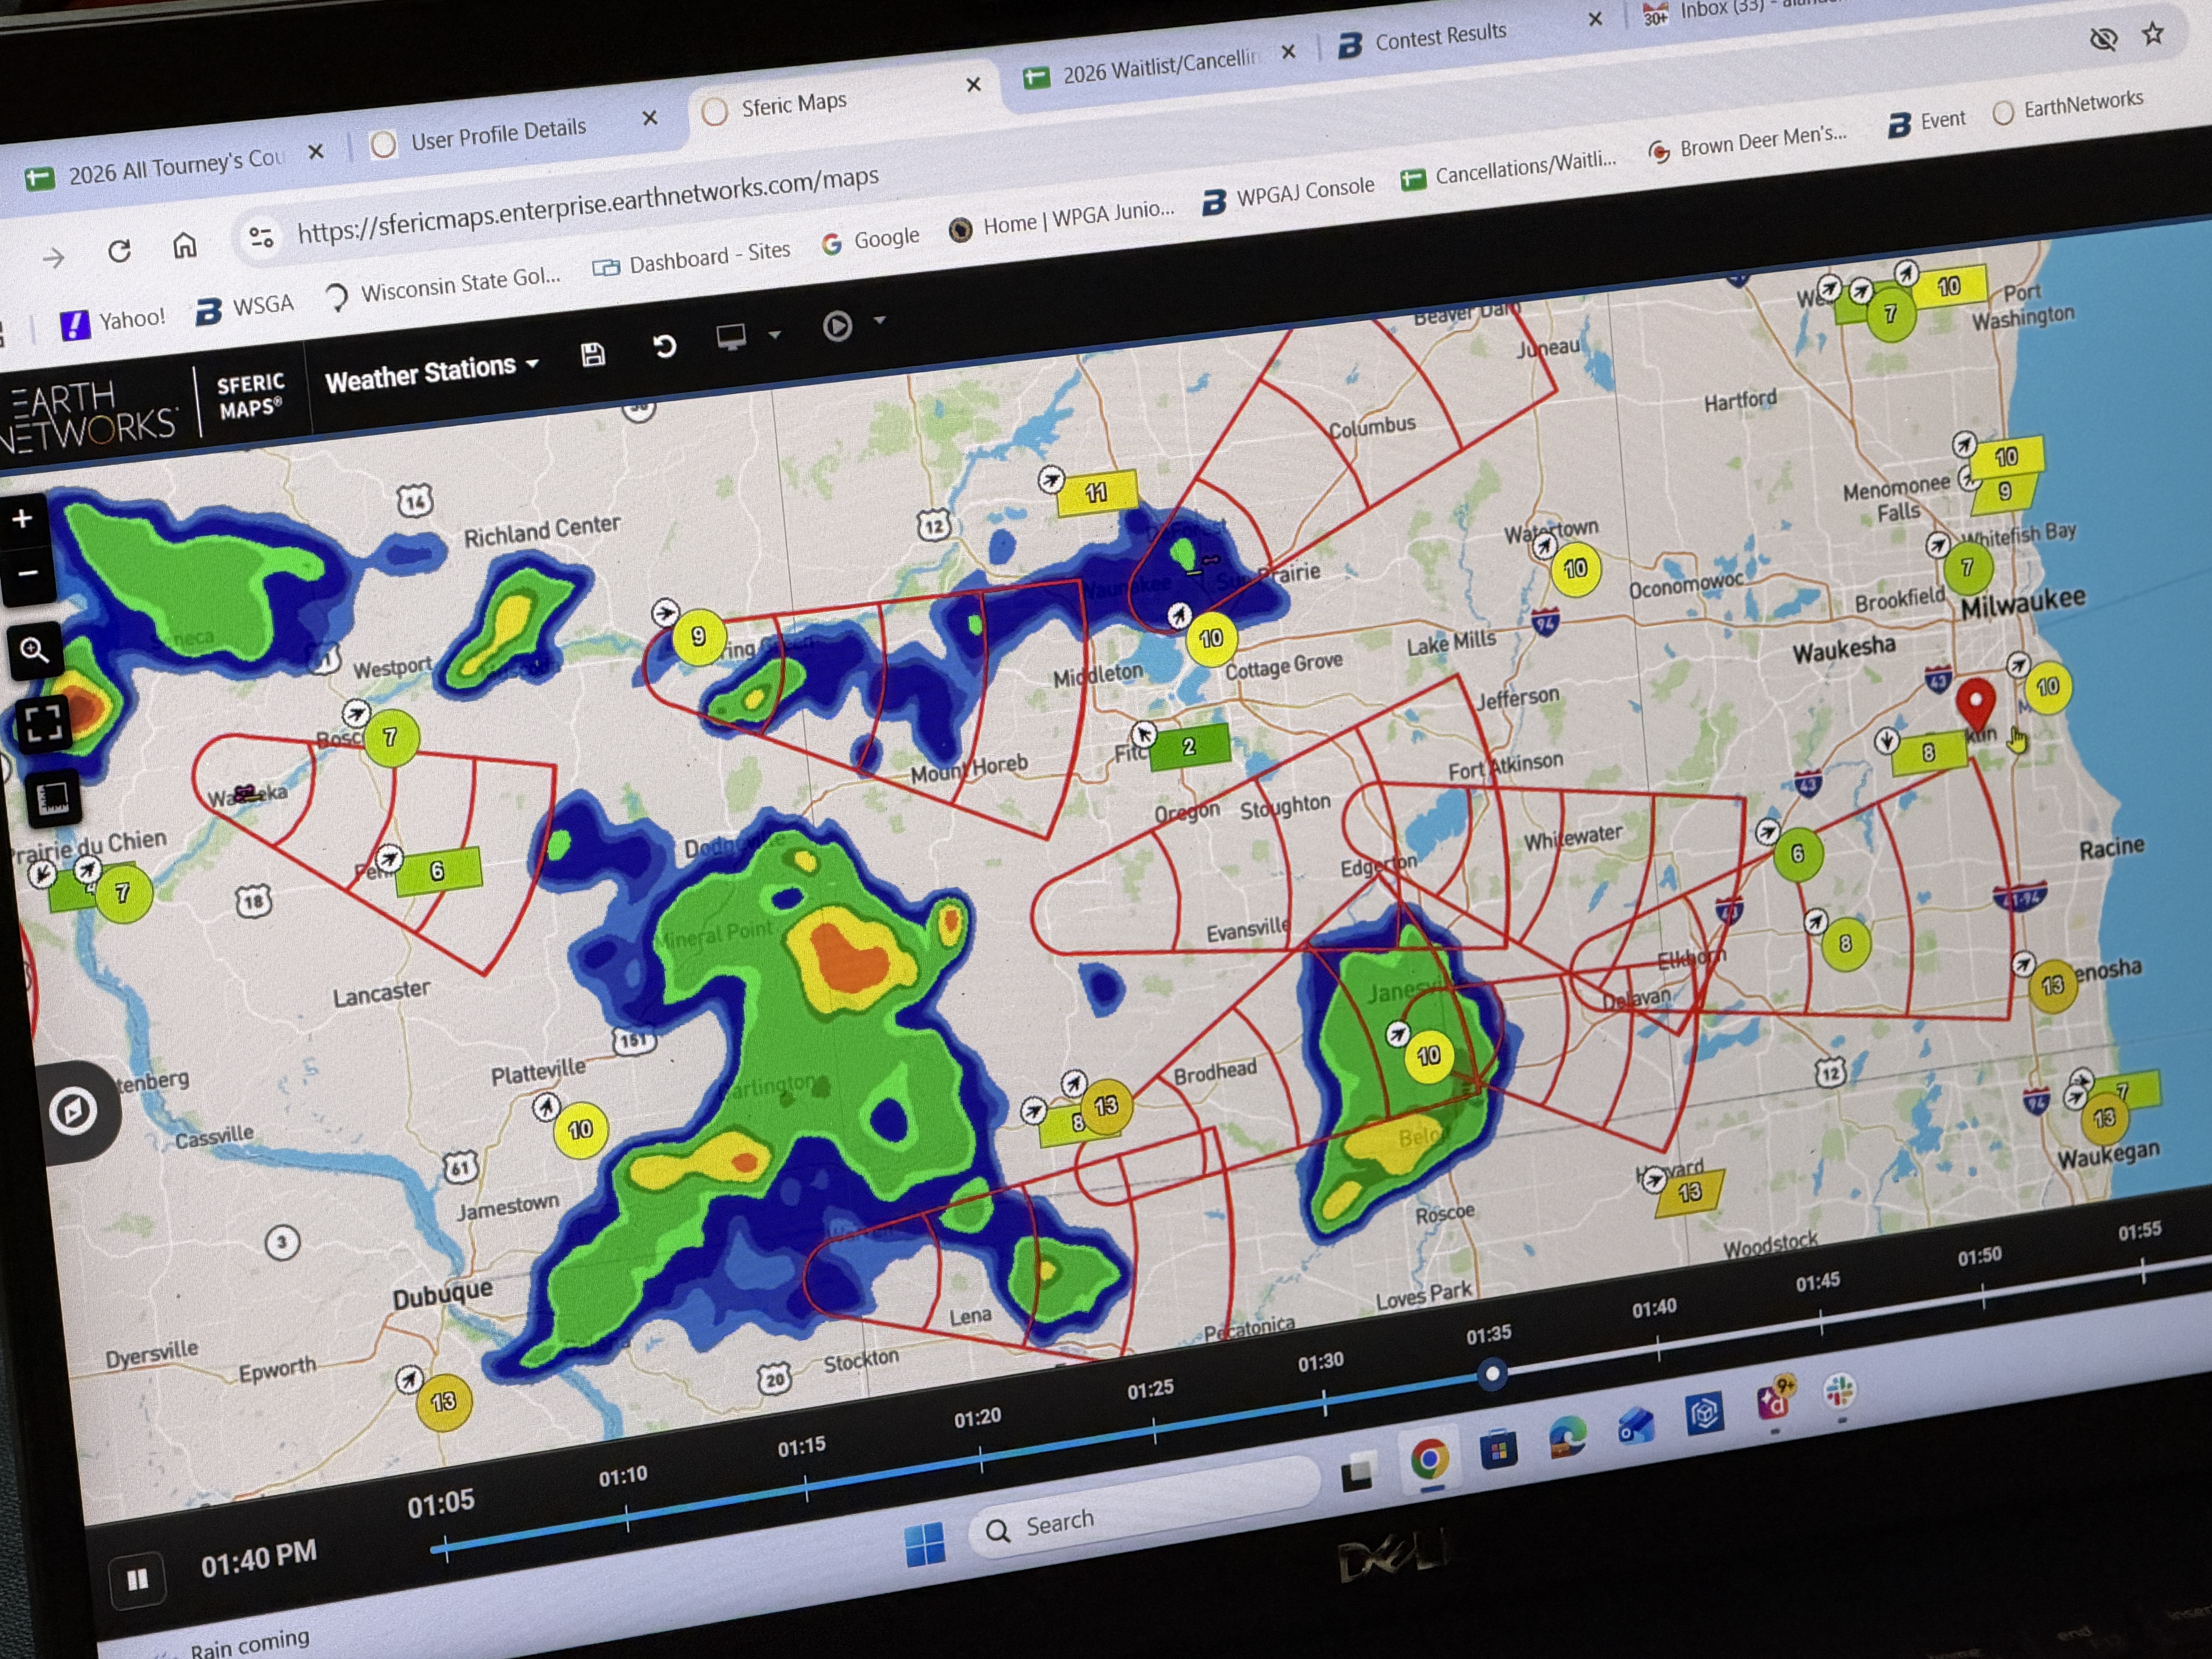Close the Contest Results tab

click(x=1595, y=19)
